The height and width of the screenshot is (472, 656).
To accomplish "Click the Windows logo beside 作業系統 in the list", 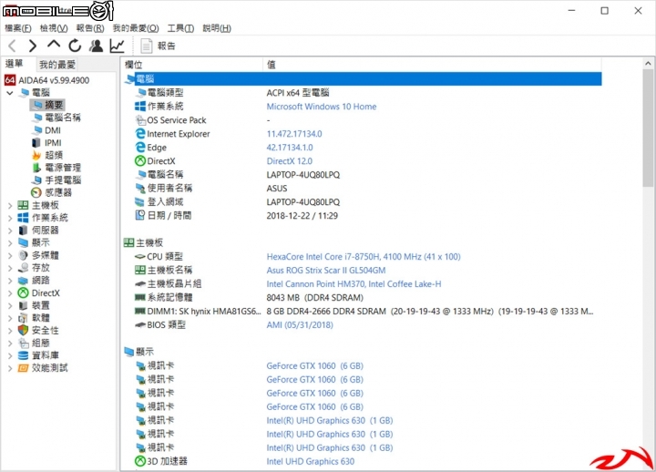I will coord(140,107).
